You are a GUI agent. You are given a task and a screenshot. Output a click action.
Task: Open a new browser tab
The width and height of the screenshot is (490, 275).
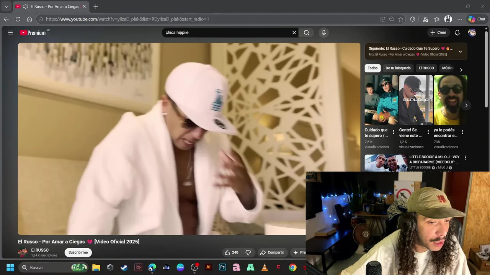click(96, 6)
